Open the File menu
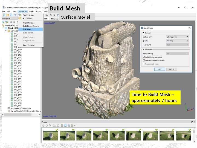The width and height of the screenshot is (197, 148). 4,11
